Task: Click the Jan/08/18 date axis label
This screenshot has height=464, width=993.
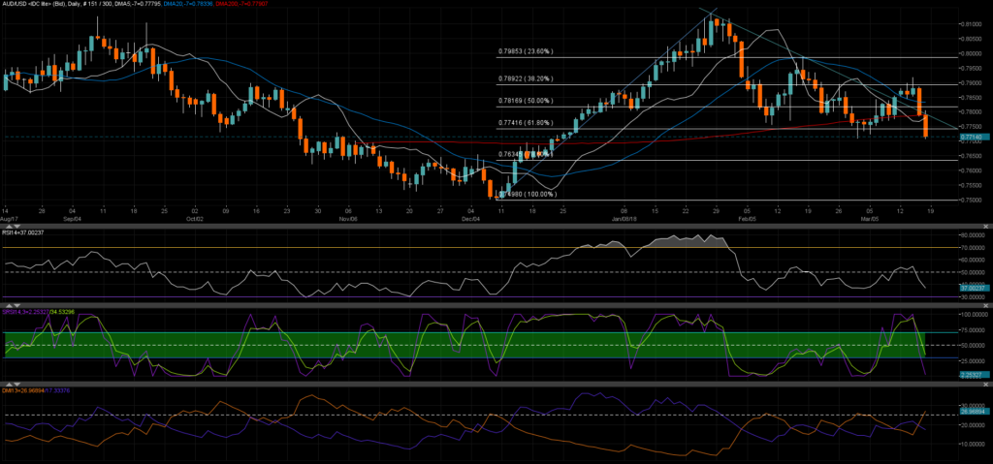Action: [x=624, y=219]
